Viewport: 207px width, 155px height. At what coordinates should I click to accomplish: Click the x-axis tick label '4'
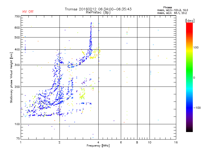(x=98, y=142)
